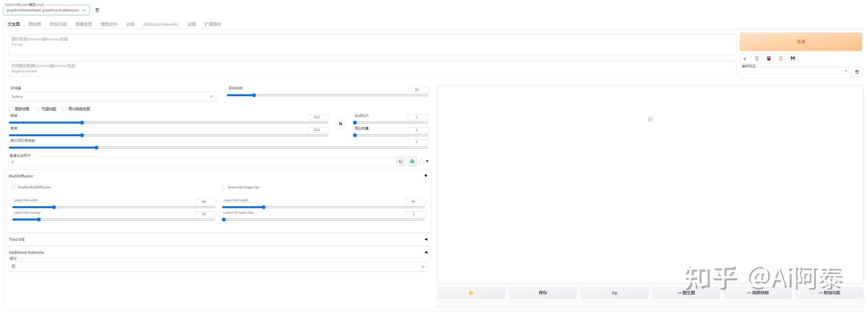Screen dimensions: 865x313
Task: Click the refresh icon beside the checkpoint dropdown
Action: (x=97, y=10)
